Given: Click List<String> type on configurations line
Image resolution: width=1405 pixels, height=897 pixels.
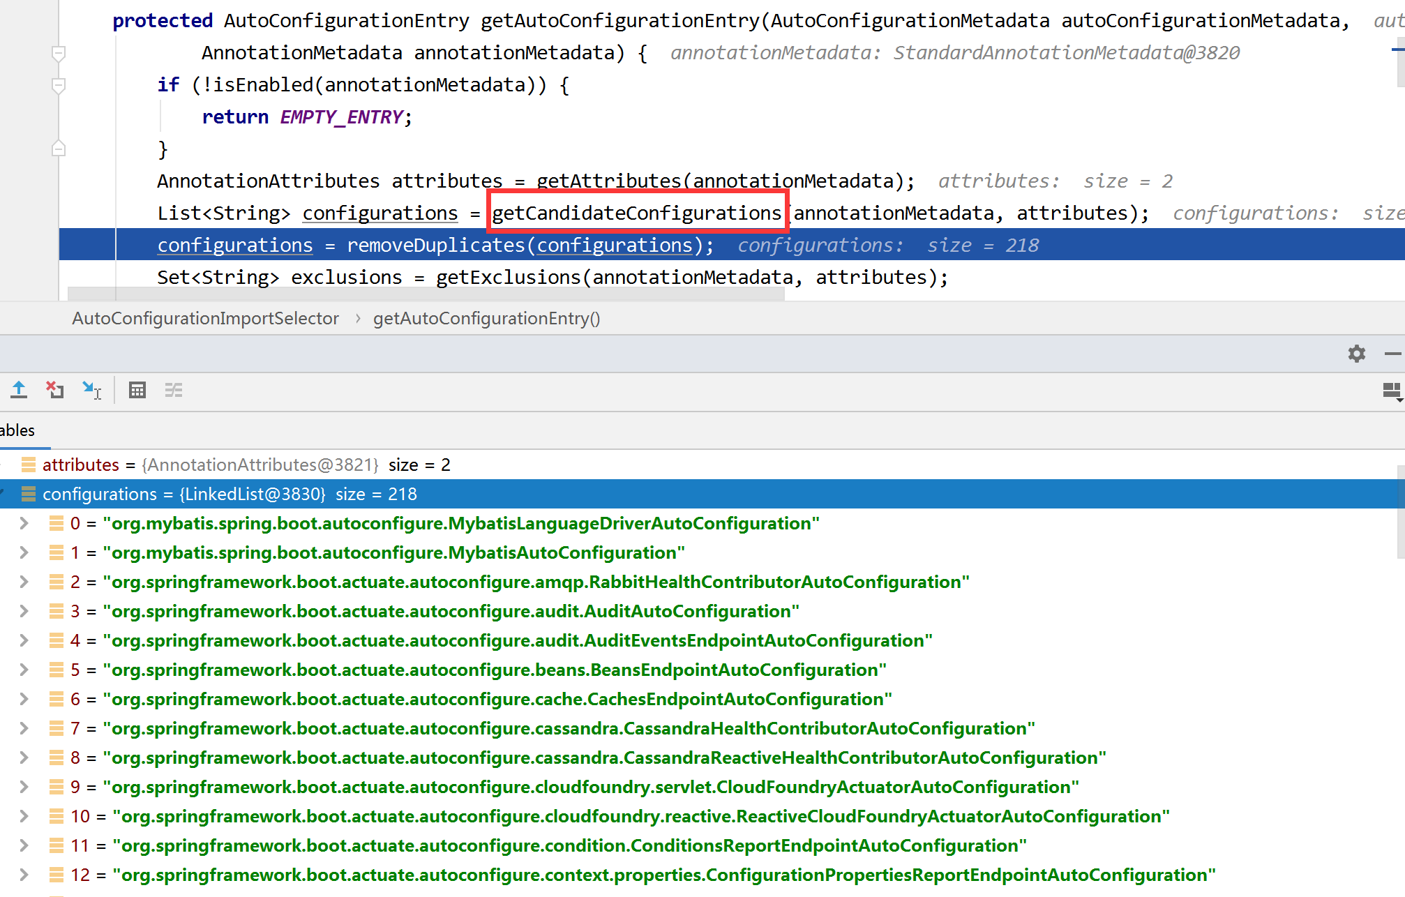Looking at the screenshot, I should [x=224, y=213].
